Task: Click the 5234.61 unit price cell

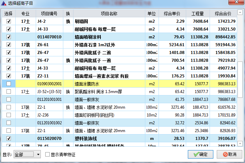Action: 172,45
